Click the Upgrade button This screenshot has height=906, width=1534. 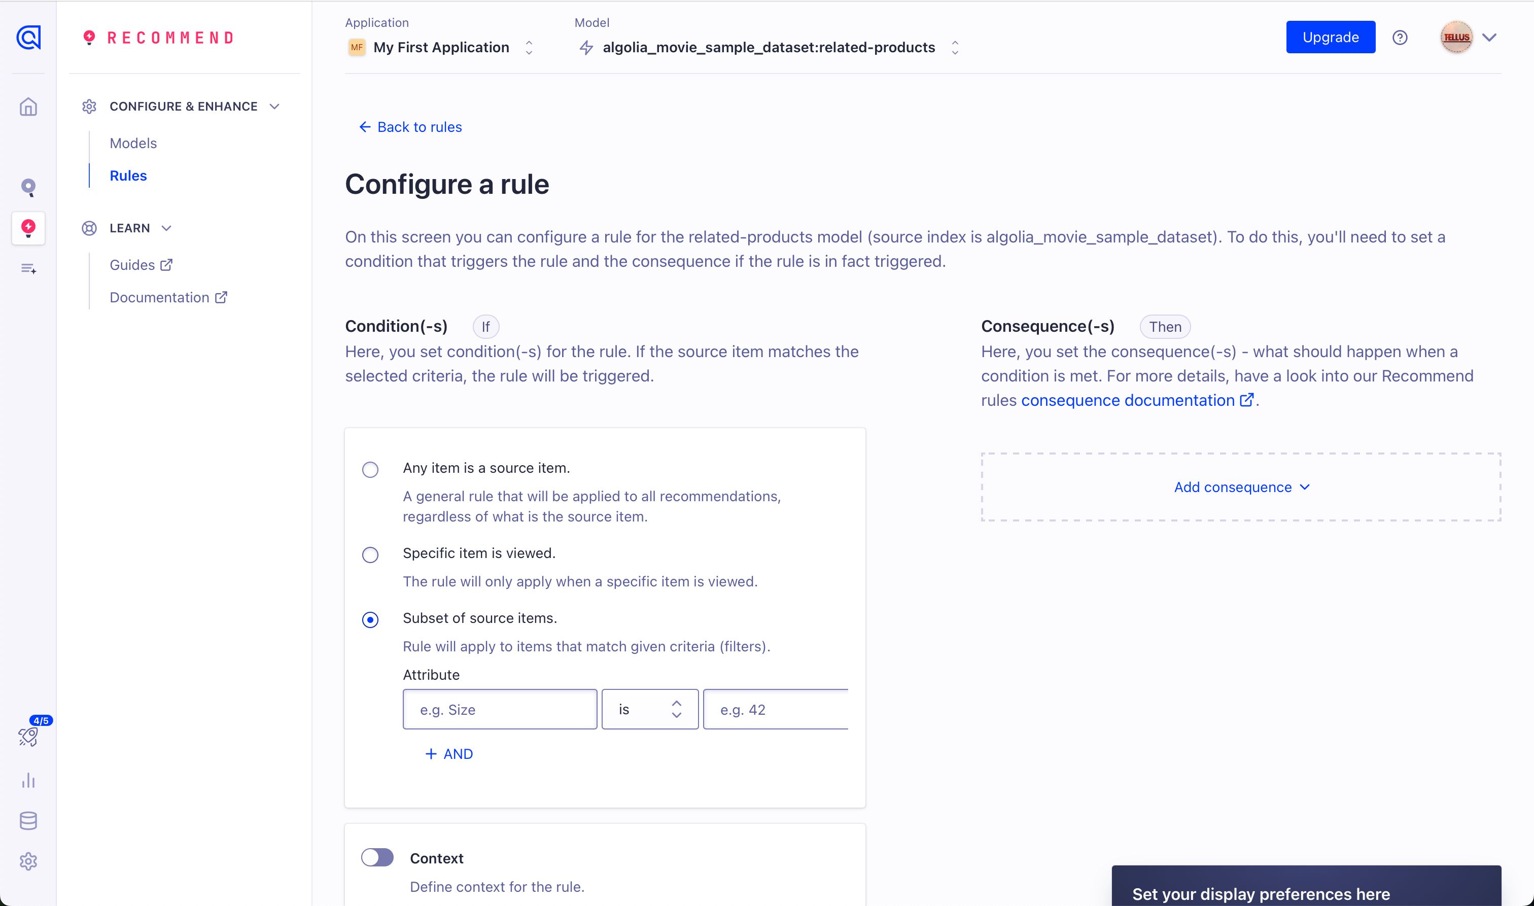[1330, 37]
